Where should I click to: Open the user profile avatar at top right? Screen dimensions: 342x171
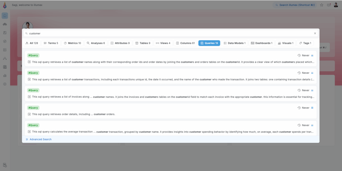click(x=336, y=5)
